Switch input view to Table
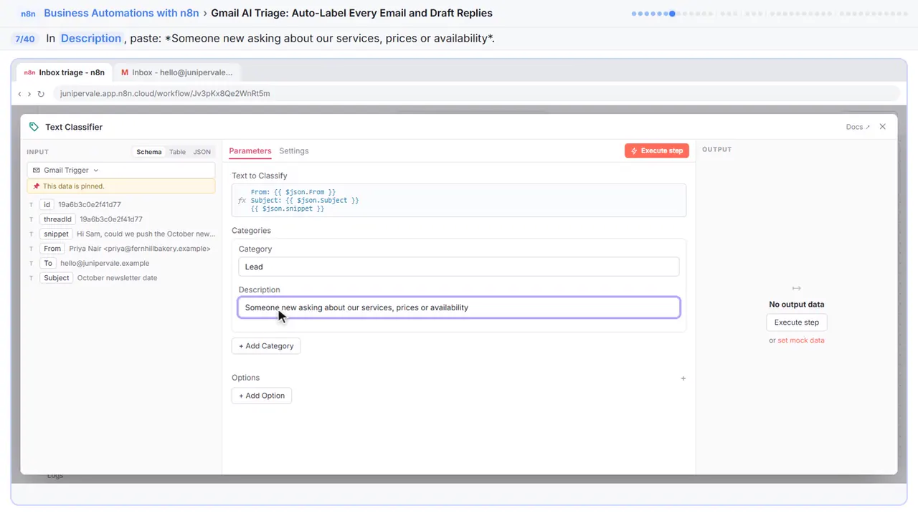 pos(177,152)
